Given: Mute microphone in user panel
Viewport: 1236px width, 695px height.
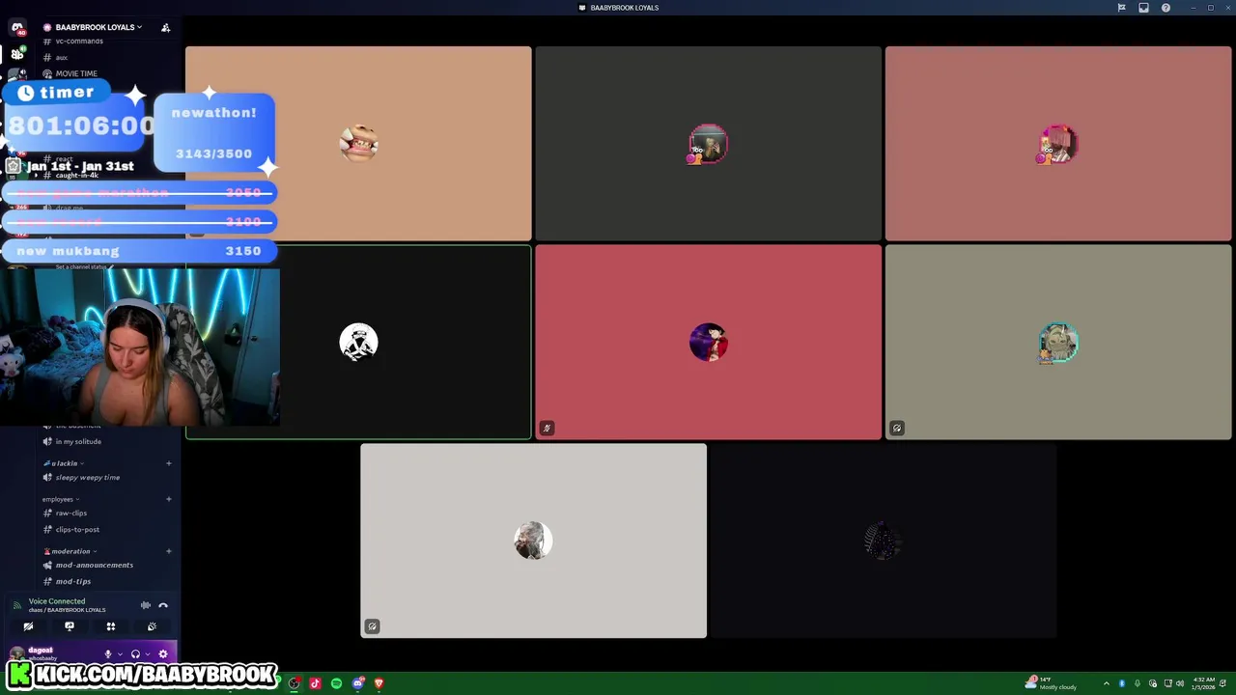Looking at the screenshot, I should (x=108, y=653).
